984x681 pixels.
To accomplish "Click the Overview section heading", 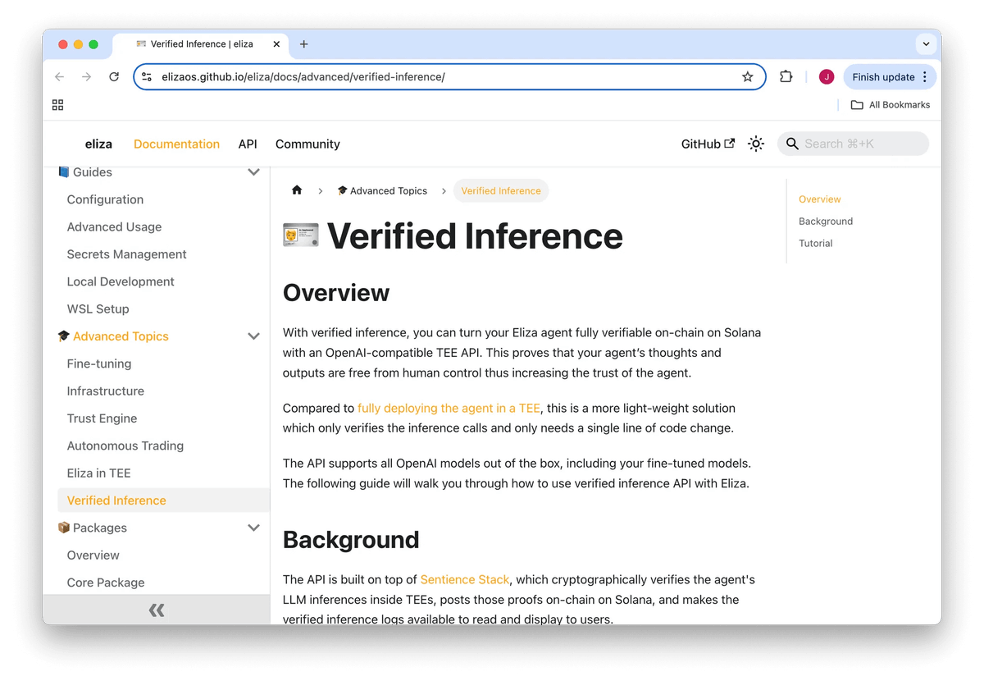I will point(336,293).
